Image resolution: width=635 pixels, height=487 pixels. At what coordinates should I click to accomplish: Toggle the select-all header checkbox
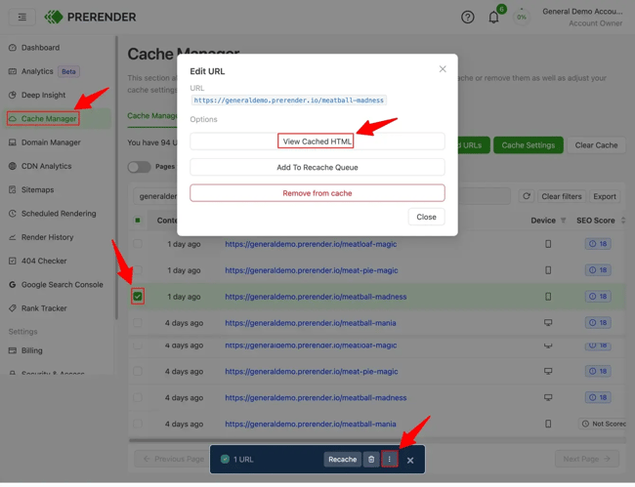click(x=138, y=221)
